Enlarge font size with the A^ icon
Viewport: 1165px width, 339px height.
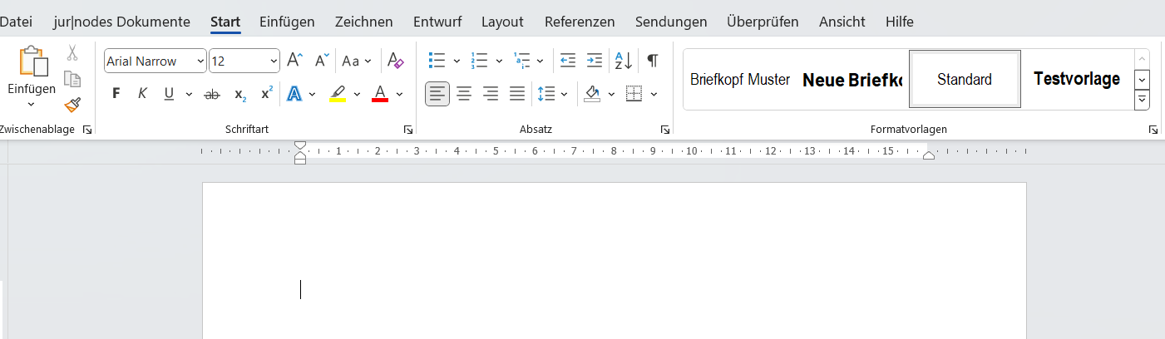pos(295,61)
